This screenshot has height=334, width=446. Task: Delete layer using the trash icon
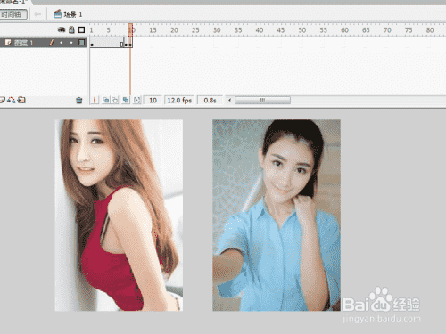pyautogui.click(x=79, y=101)
